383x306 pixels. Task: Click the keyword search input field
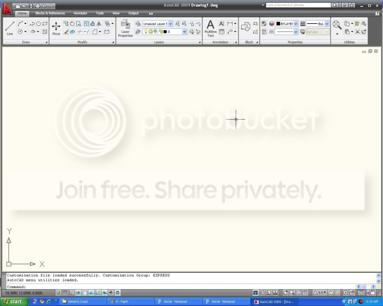(x=298, y=5)
